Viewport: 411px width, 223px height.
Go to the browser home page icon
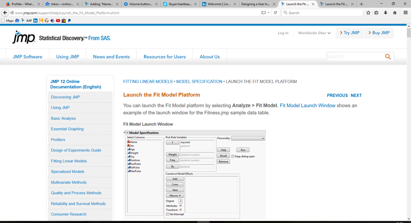click(395, 13)
